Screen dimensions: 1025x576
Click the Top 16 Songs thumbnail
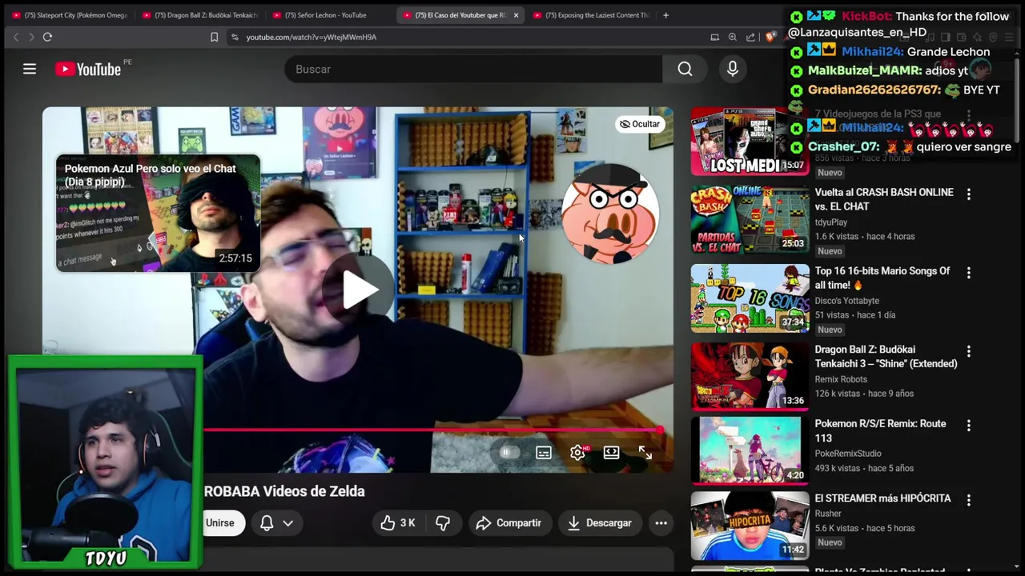pos(750,298)
